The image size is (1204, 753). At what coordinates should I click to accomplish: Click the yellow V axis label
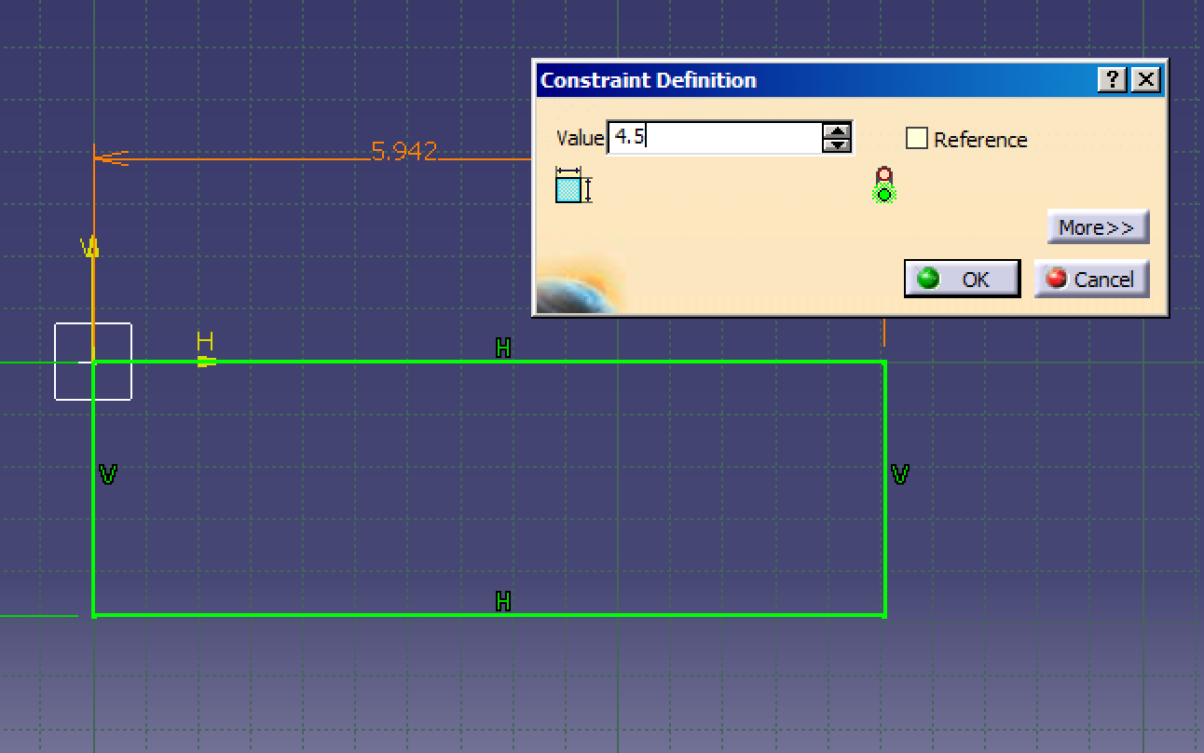coord(90,248)
